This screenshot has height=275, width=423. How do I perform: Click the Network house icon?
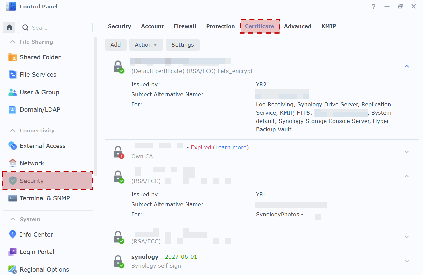coord(12,163)
